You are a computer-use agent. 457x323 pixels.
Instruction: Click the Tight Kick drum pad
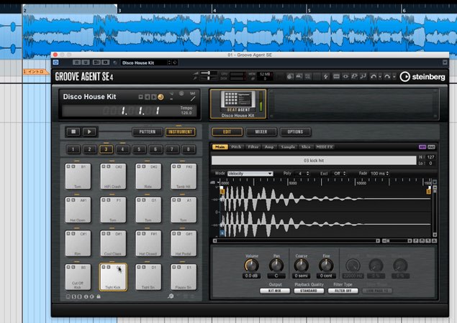113,277
